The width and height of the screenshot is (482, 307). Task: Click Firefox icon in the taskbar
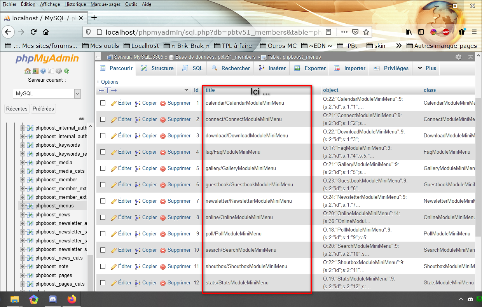pos(72,299)
